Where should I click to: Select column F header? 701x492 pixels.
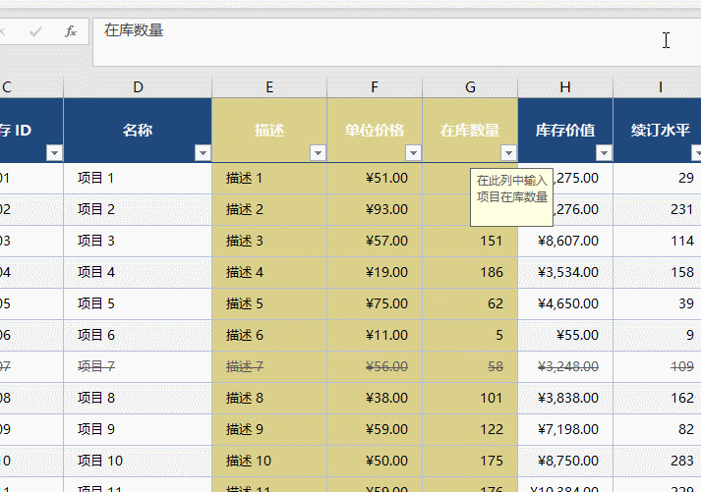[375, 87]
